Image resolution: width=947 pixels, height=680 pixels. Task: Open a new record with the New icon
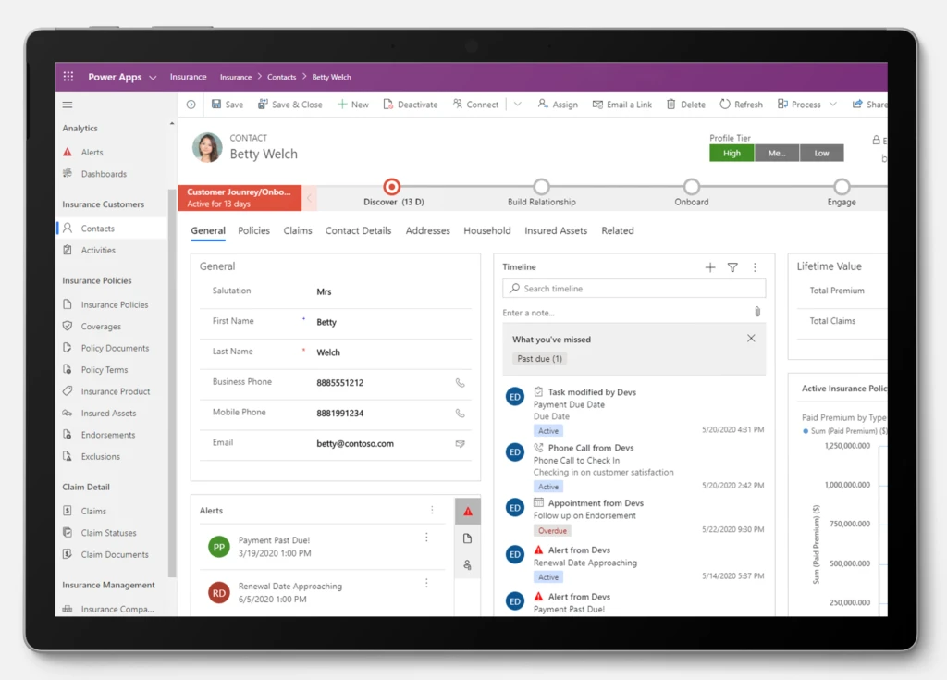pos(343,104)
